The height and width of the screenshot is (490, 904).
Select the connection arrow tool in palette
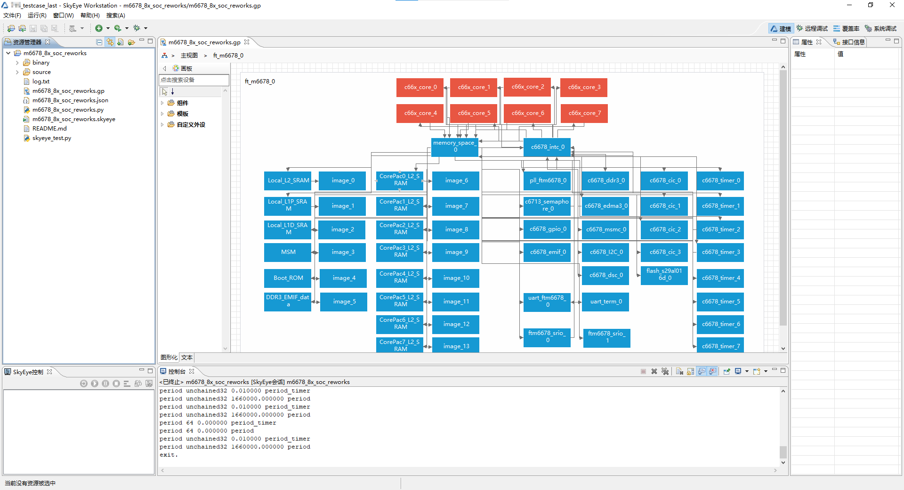click(x=173, y=91)
